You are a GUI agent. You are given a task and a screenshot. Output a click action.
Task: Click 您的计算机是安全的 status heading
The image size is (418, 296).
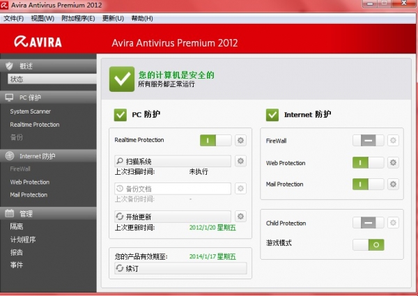[x=176, y=75]
